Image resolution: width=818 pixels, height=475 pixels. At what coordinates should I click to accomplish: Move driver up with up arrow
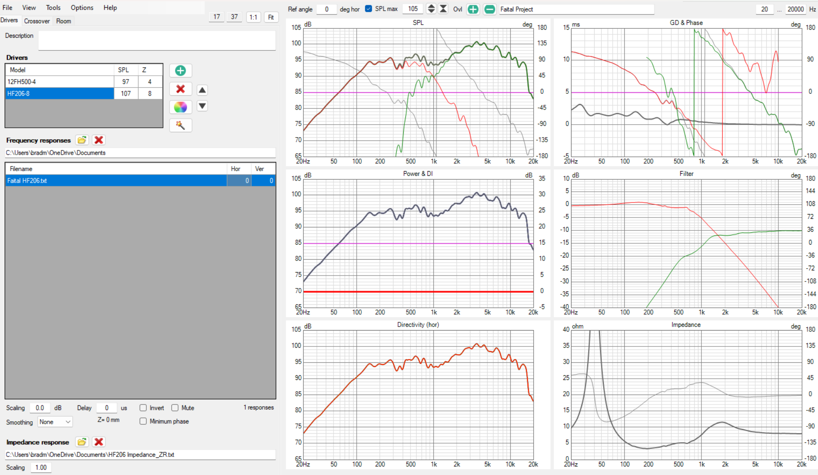pos(202,90)
